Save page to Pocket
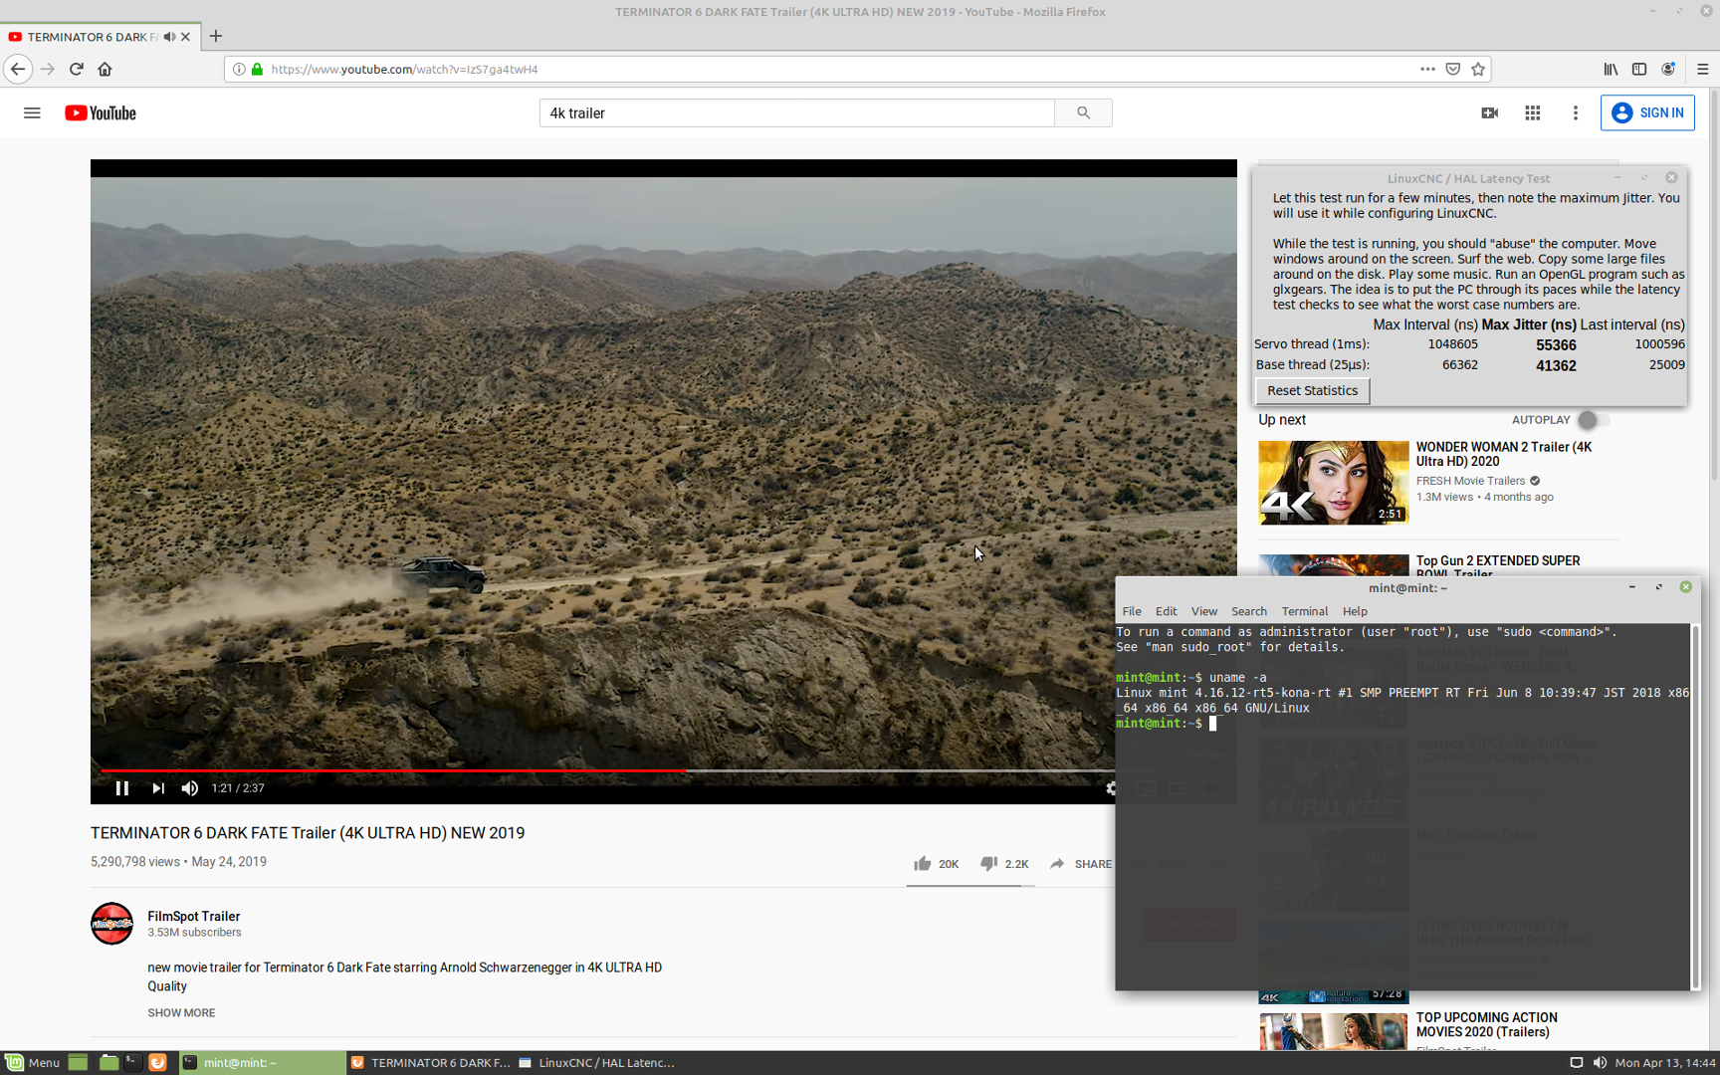 1453,69
